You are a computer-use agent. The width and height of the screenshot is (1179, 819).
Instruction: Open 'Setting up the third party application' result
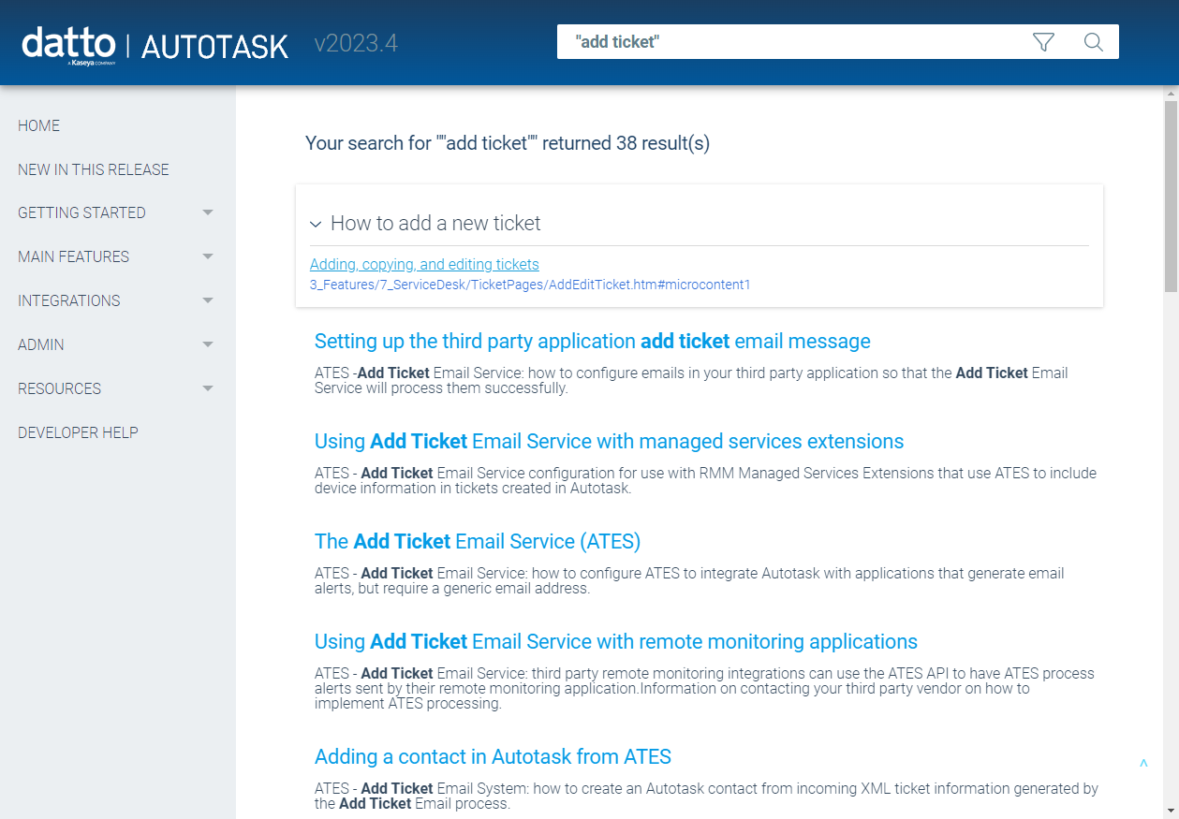(593, 341)
